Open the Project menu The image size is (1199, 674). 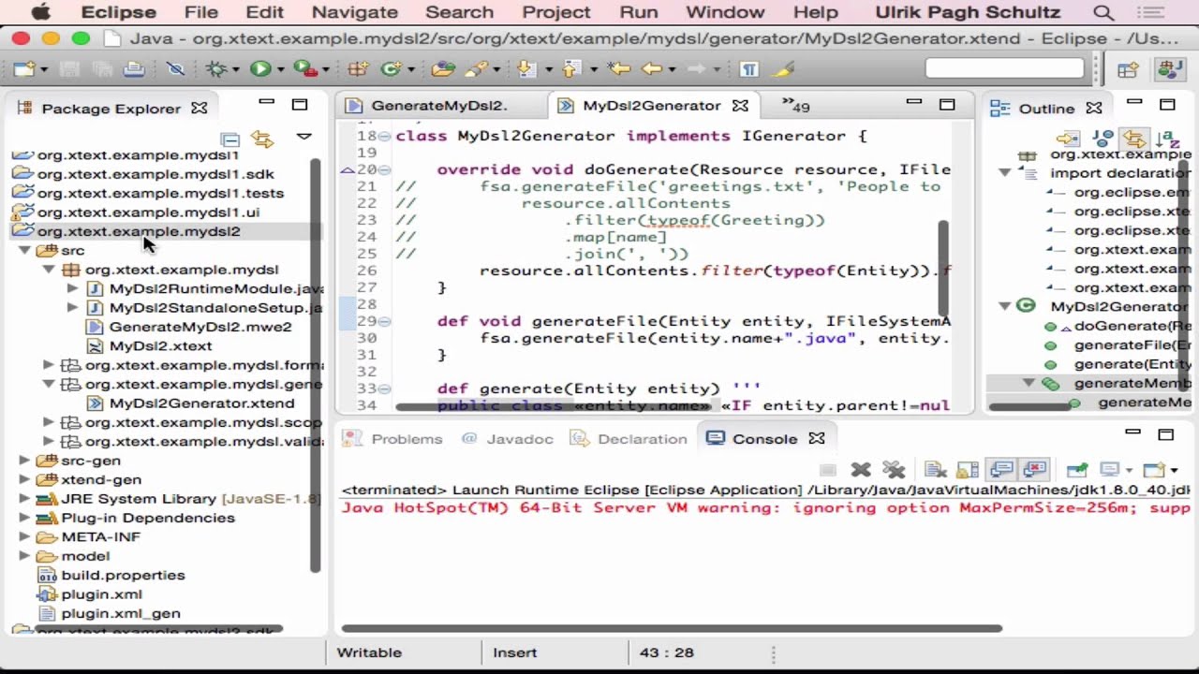[x=556, y=12]
